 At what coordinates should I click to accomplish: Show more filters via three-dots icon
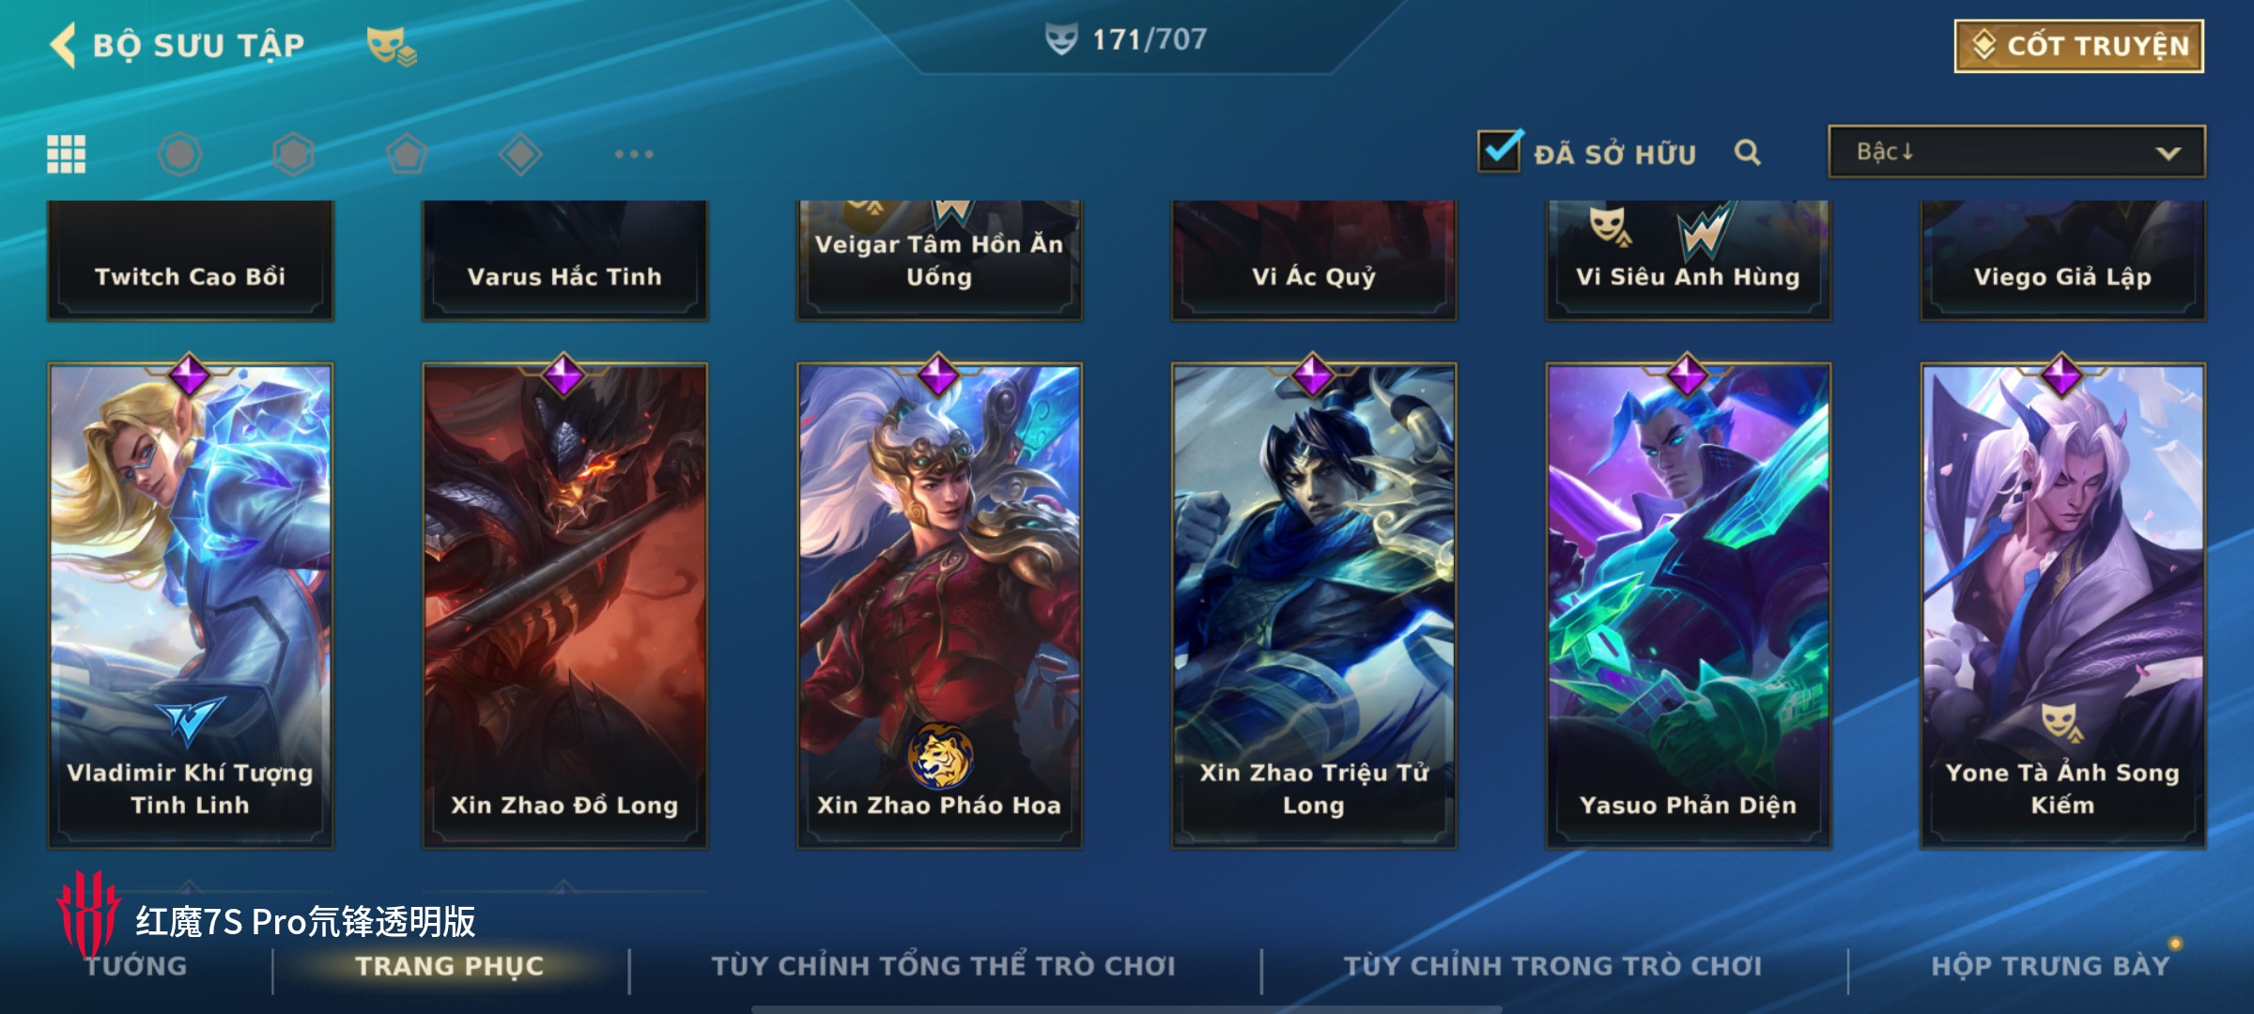pyautogui.click(x=634, y=154)
